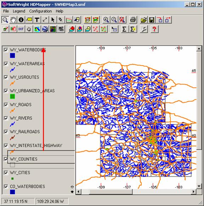The image size is (204, 206).
Task: Click the add layer red plus icon
Action: click(72, 29)
